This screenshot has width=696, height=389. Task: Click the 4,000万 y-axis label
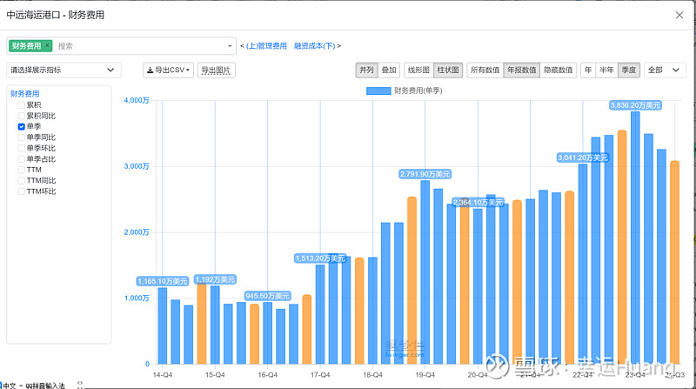(137, 100)
